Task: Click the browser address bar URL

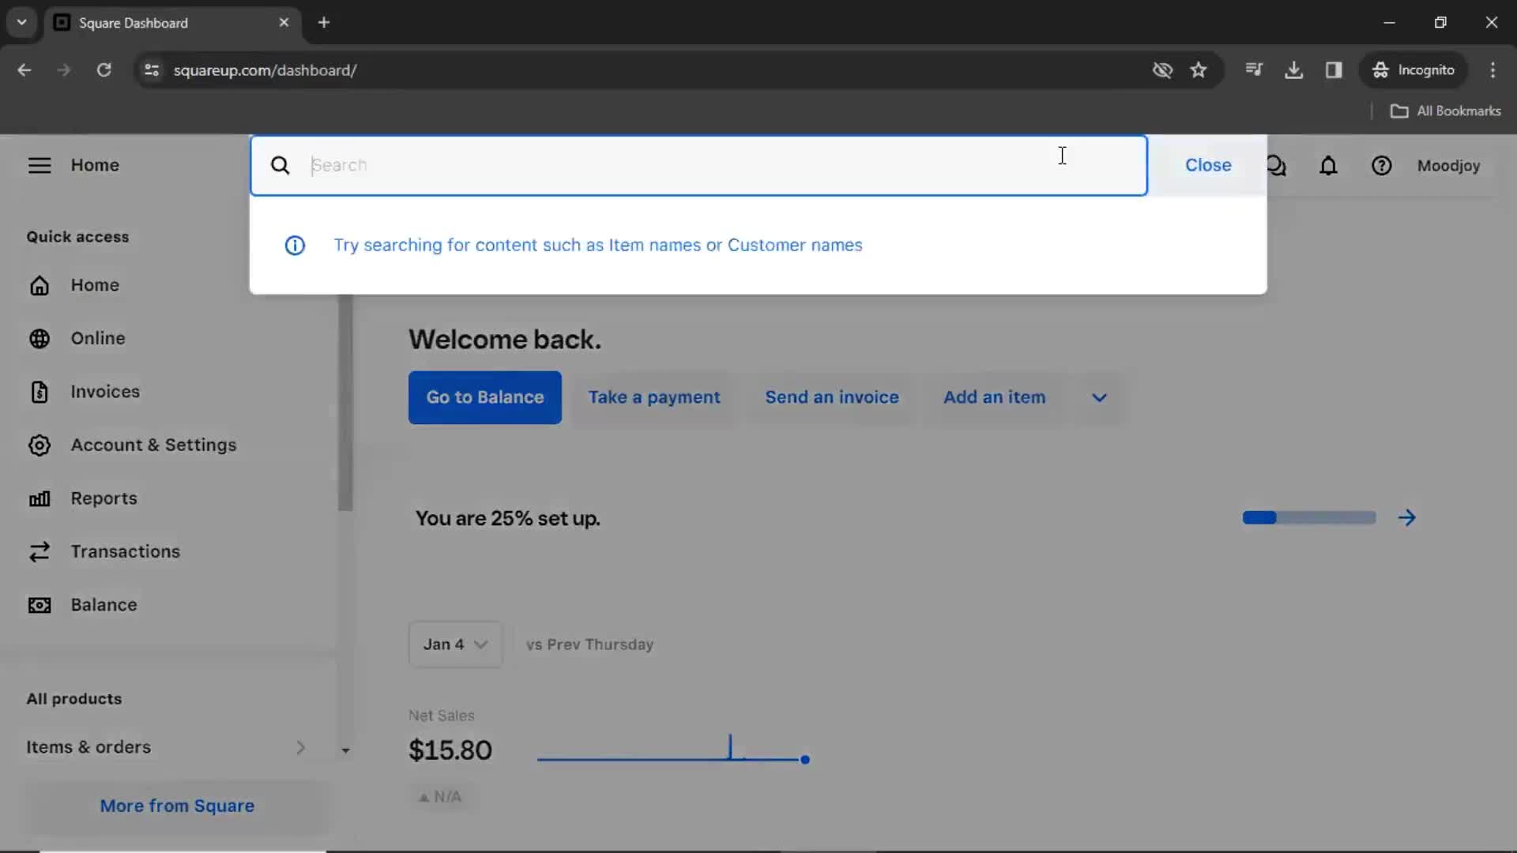Action: tap(265, 70)
